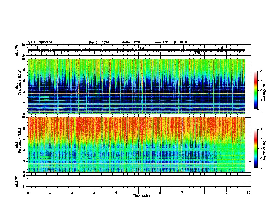Click the ch.1 voltage waveform trace
Screen dimensions: 280x216
[x=136, y=50]
